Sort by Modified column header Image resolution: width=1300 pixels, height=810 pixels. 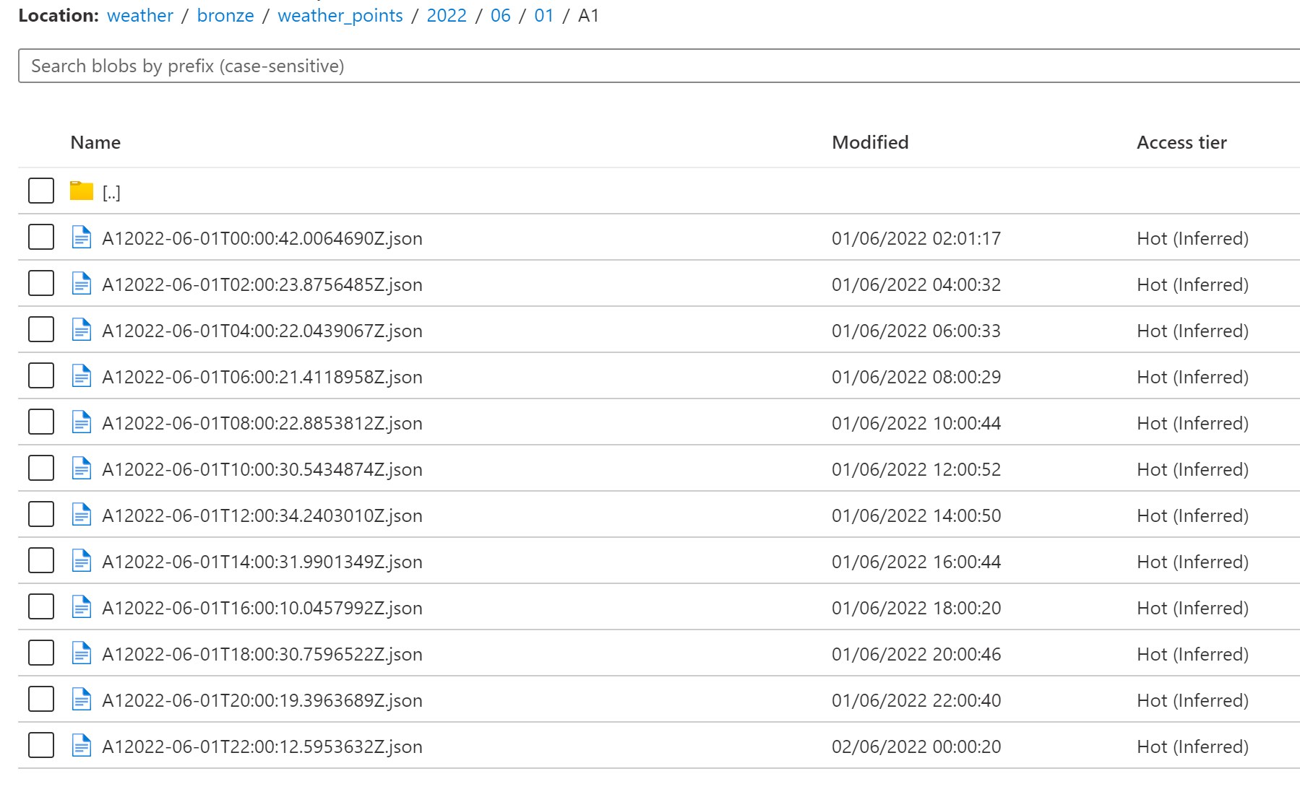(x=870, y=143)
